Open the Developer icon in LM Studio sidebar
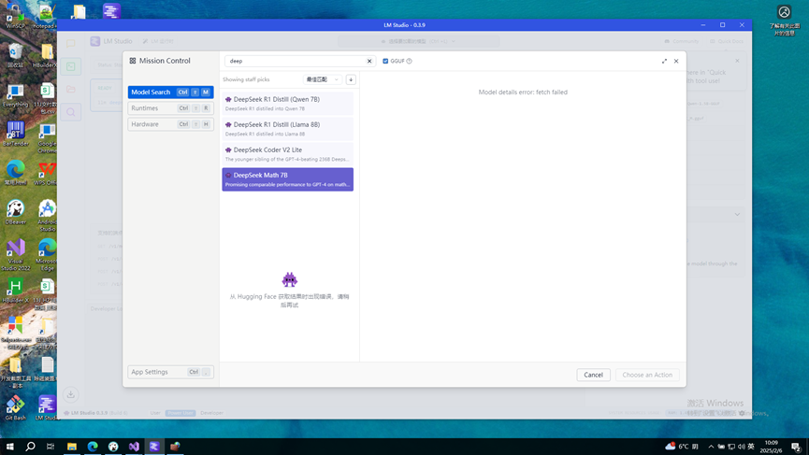This screenshot has width=809, height=455. click(x=71, y=66)
